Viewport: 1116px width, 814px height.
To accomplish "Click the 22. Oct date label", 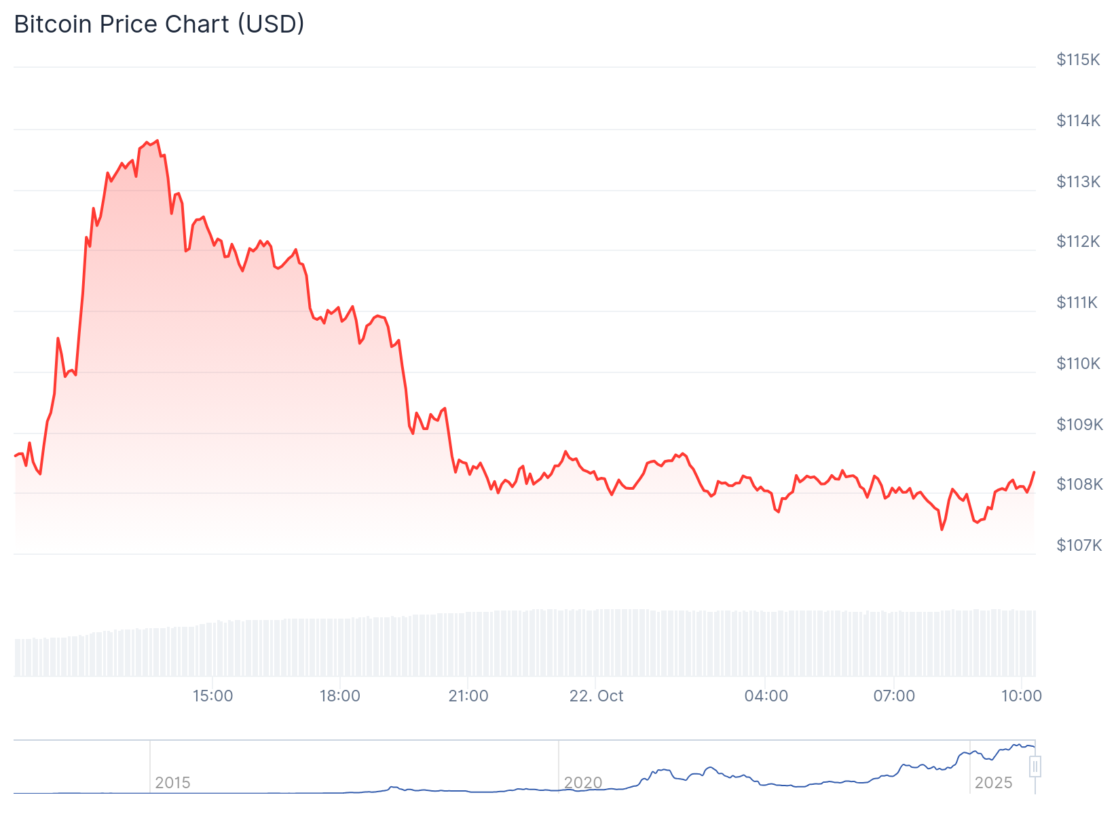I will tap(596, 696).
